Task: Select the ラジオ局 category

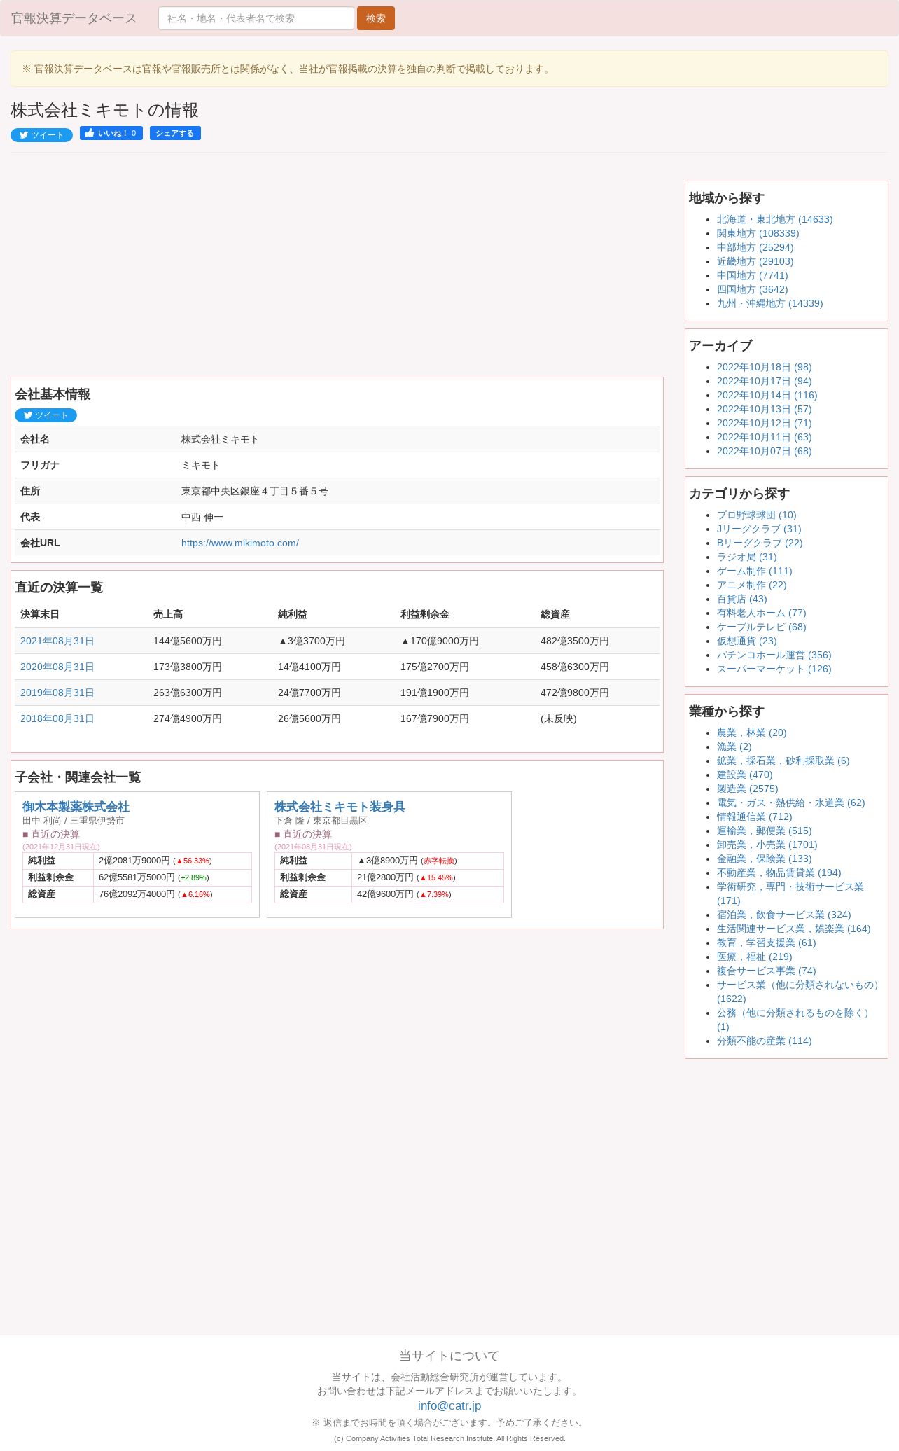Action: pyautogui.click(x=746, y=557)
